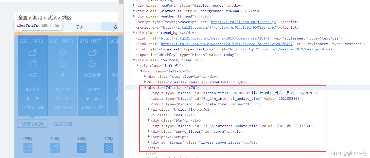Expand the div class="weather_li_head" node
The height and width of the screenshot is (158, 370).
(134, 16)
